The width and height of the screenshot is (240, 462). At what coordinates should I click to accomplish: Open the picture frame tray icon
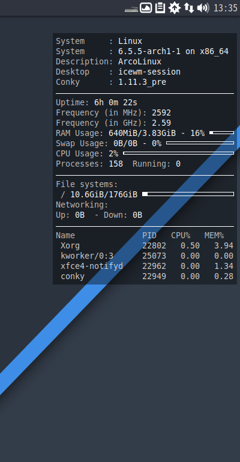(146, 8)
